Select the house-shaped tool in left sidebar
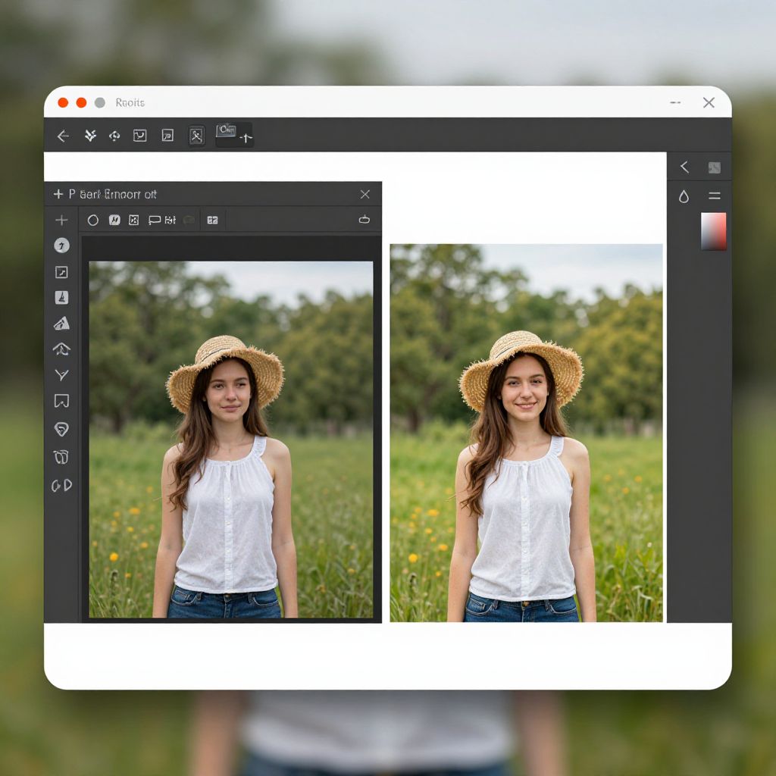Image resolution: width=776 pixels, height=776 pixels. 62,349
